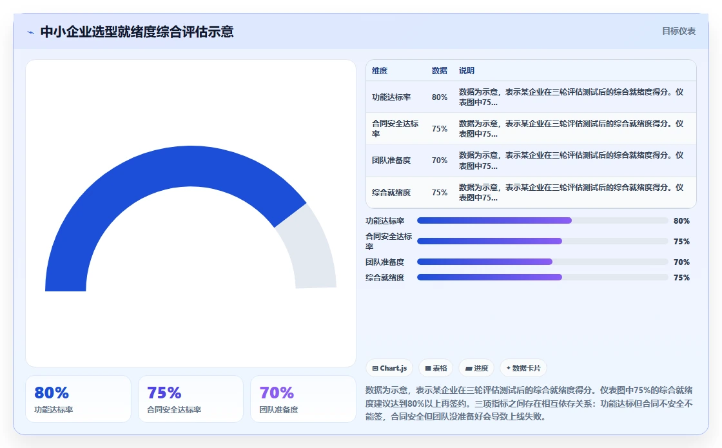Select the 80% 功能达标率 stat card
The width and height of the screenshot is (722, 448).
coord(78,399)
